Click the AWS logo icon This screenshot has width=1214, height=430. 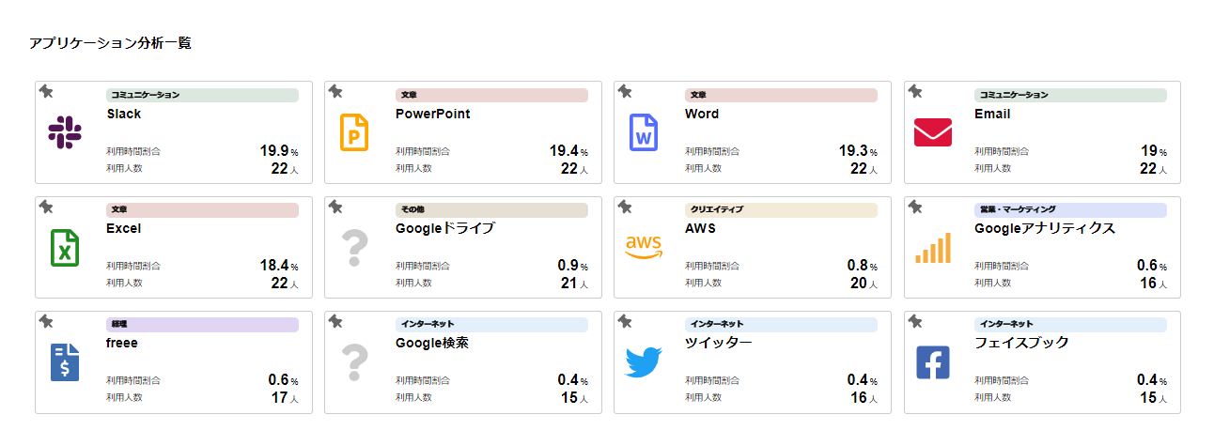[644, 247]
